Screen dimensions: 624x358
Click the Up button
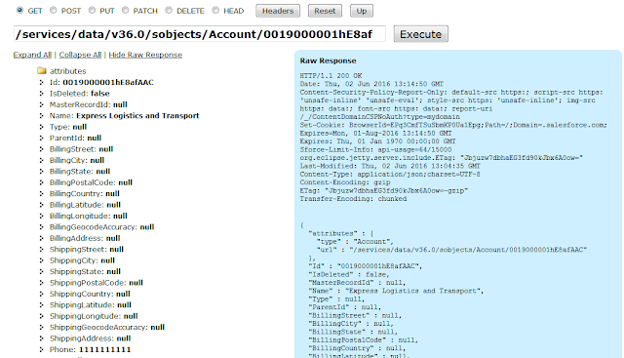pos(362,11)
